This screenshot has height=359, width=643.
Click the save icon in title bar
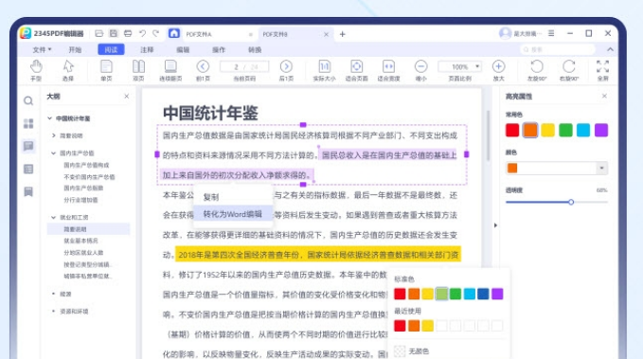point(114,34)
